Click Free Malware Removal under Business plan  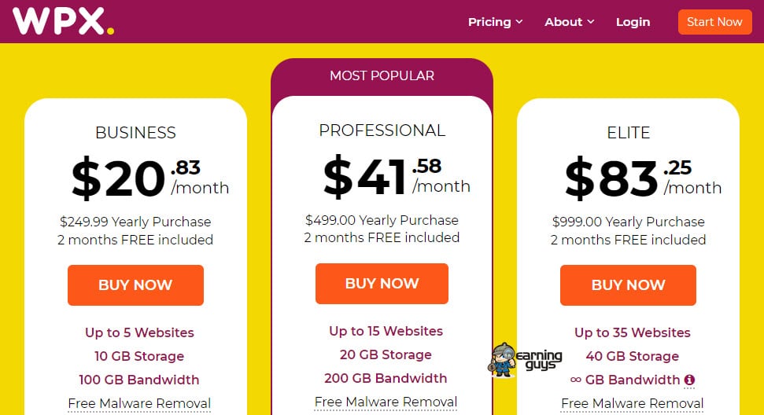tap(139, 404)
